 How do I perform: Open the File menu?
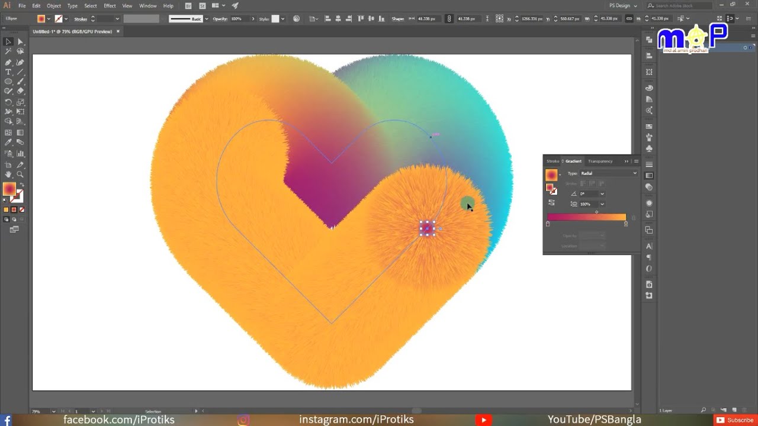point(22,6)
